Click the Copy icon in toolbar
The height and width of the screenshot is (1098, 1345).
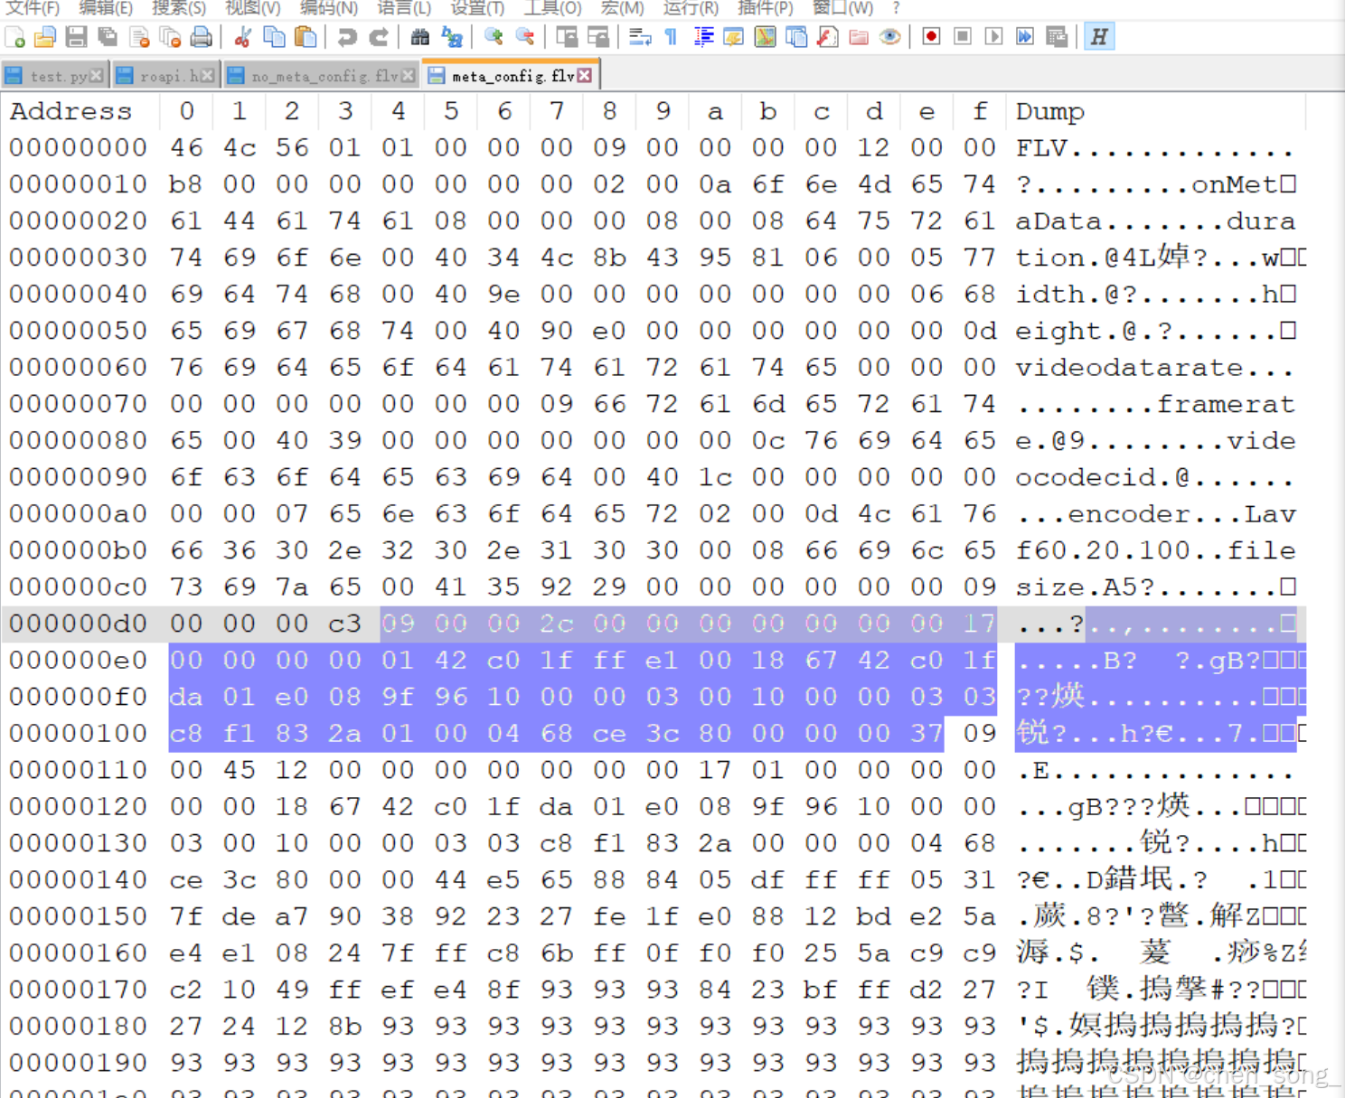pos(274,37)
